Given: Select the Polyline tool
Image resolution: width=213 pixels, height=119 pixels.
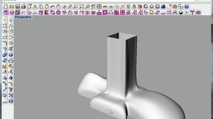Looking at the screenshot, I should [11, 26].
